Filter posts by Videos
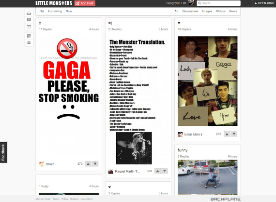This screenshot has height=202, width=276. pyautogui.click(x=221, y=11)
